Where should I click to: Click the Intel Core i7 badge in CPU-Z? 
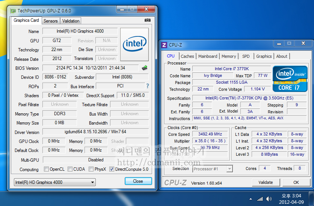pyautogui.click(x=290, y=78)
